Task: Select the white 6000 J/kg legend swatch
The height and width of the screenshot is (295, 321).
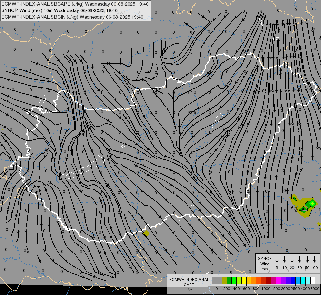Action: (x=313, y=280)
